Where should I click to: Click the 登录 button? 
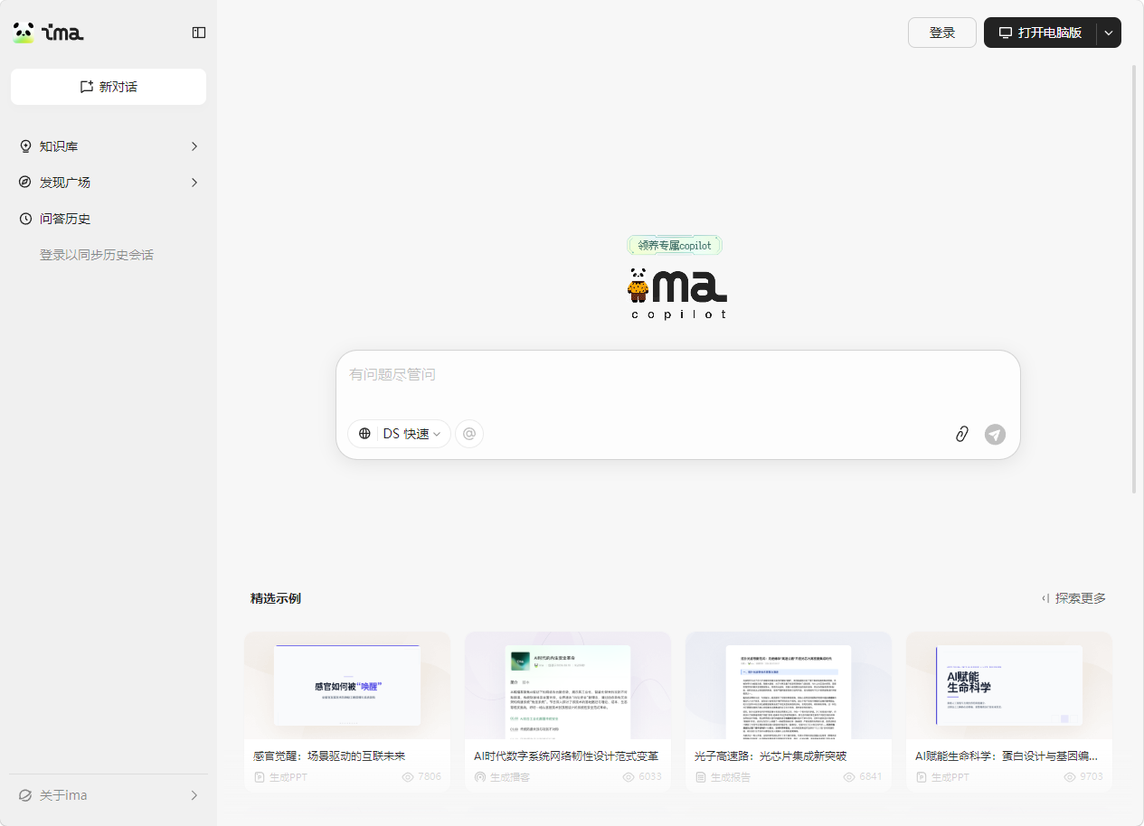(942, 33)
